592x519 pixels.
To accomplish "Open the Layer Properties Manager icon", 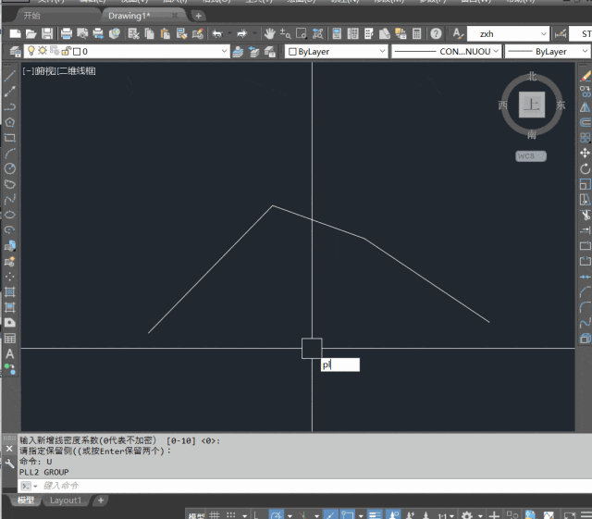I will (x=15, y=52).
